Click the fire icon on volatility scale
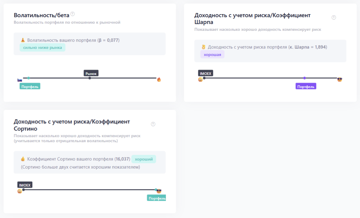Screen dimensions: 360x218 tap(159, 80)
